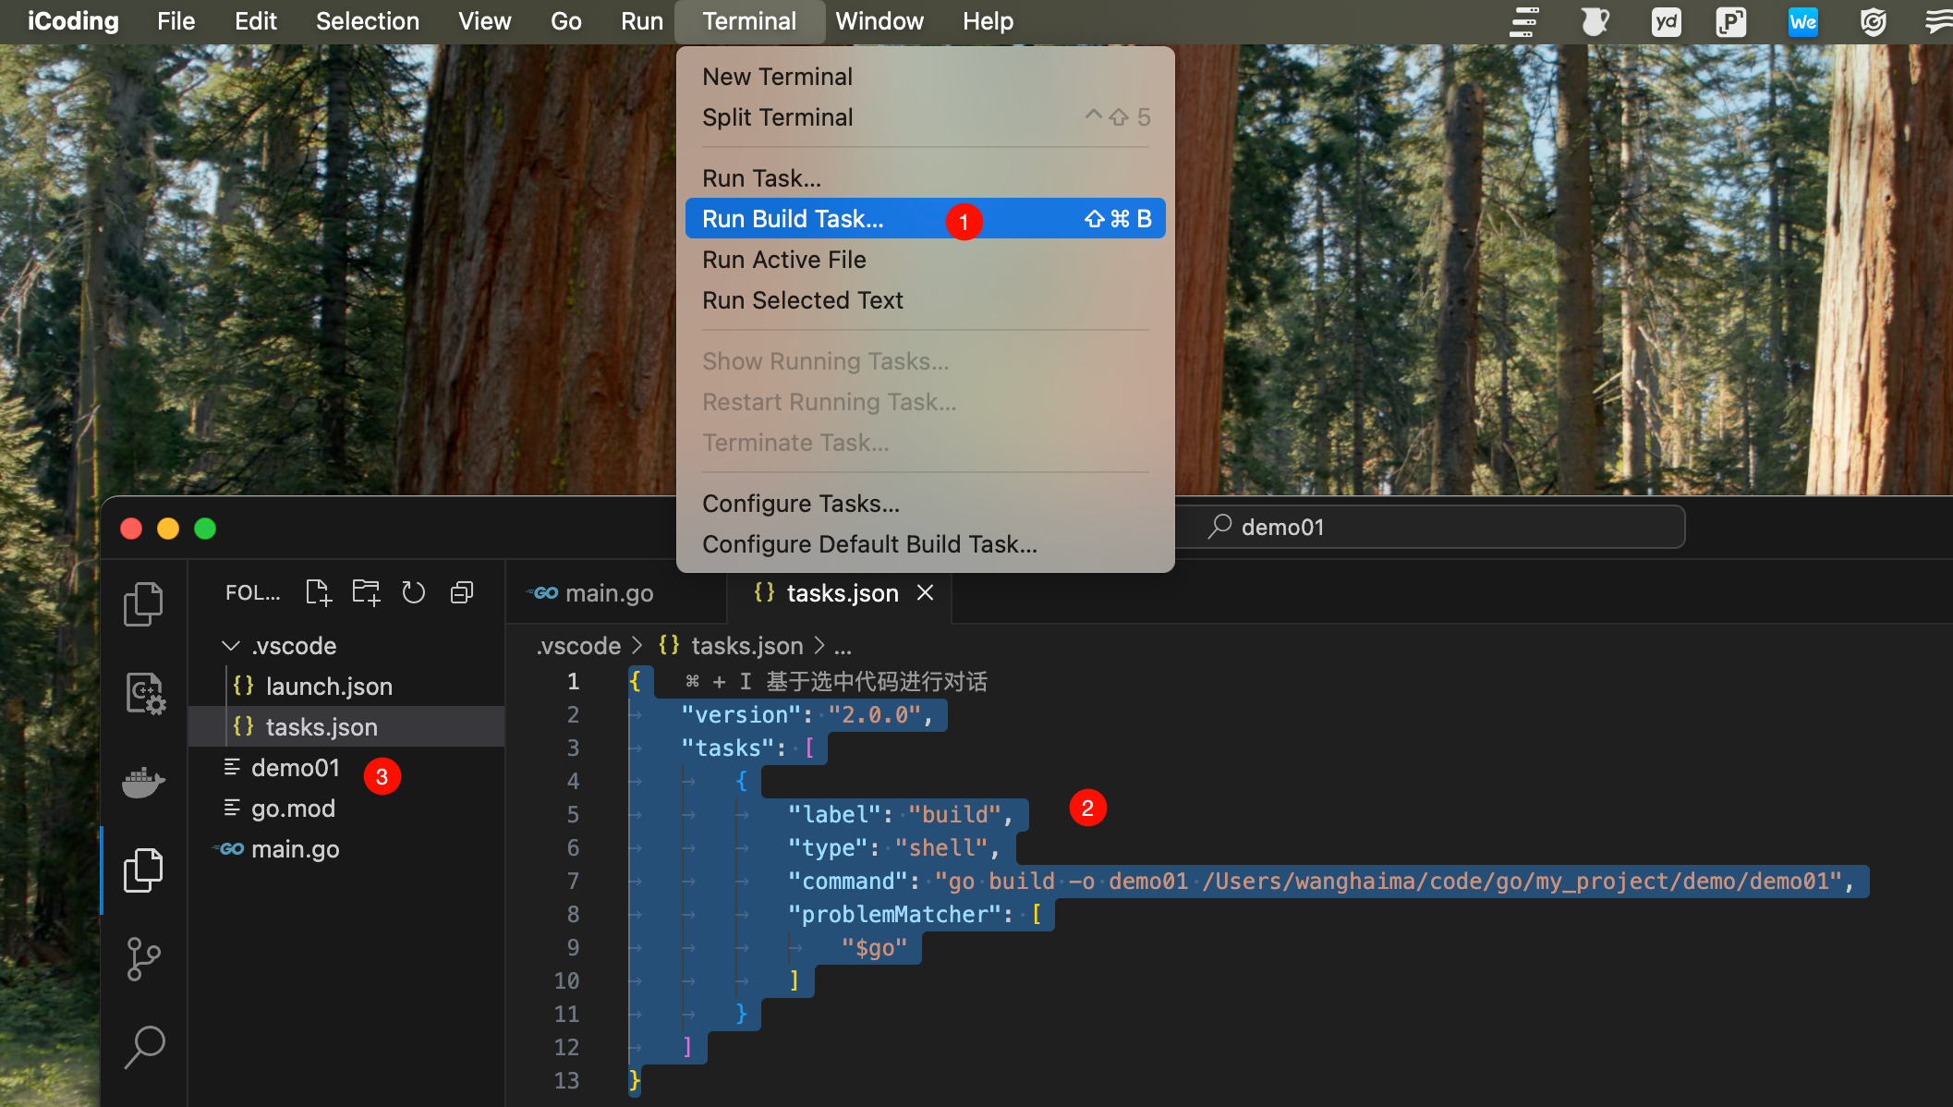The image size is (1953, 1107).
Task: Close the tasks.json tab
Action: (925, 593)
